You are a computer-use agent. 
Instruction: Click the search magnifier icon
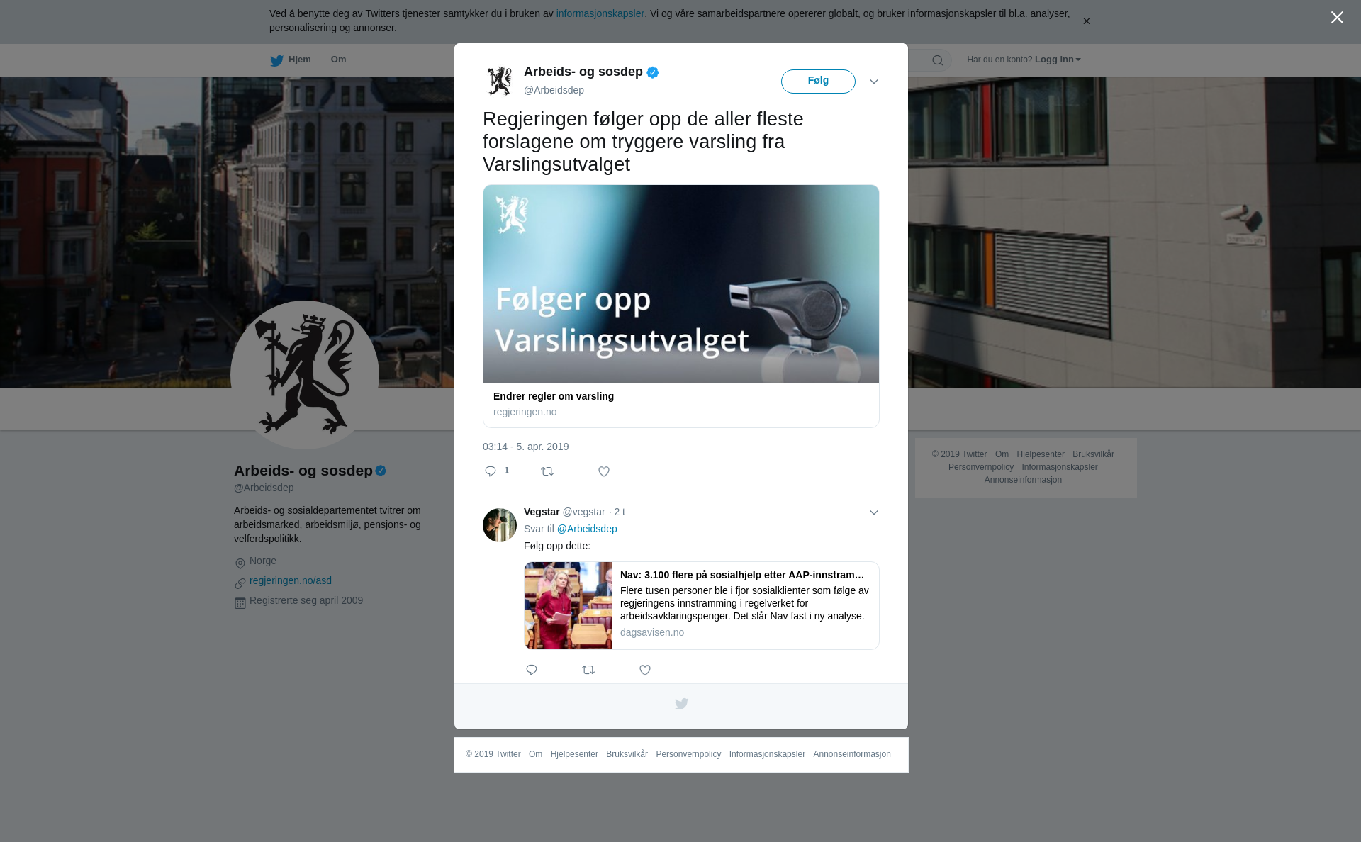[938, 60]
